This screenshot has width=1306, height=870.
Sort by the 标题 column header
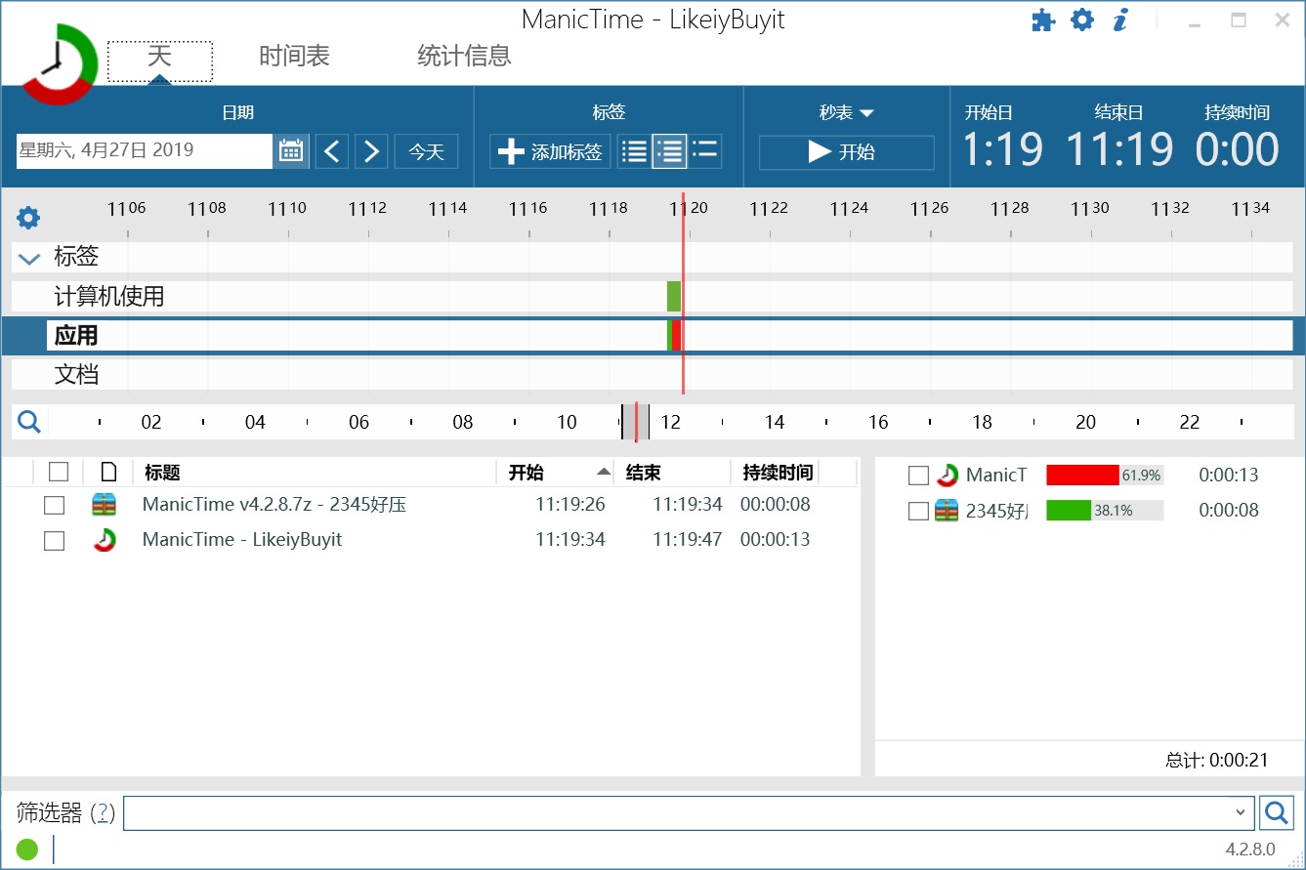315,473
